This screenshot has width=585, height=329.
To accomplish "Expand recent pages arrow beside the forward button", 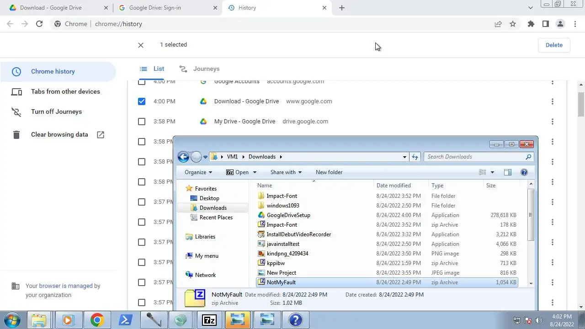I will [x=205, y=157].
